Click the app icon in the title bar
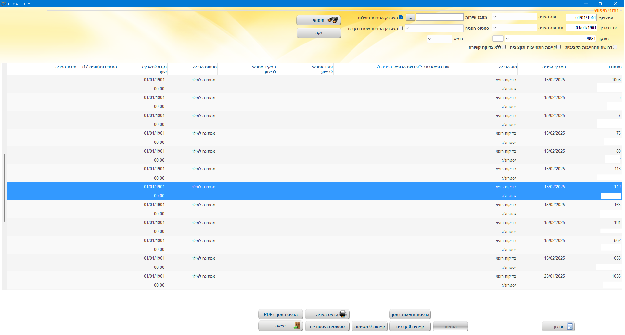 [x=3, y=4]
